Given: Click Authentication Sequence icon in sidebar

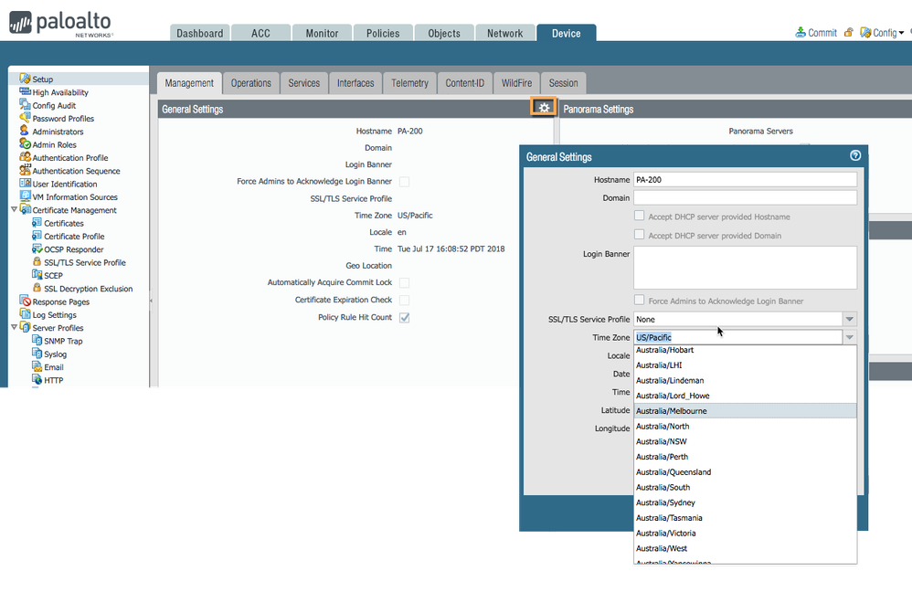Looking at the screenshot, I should tap(25, 170).
